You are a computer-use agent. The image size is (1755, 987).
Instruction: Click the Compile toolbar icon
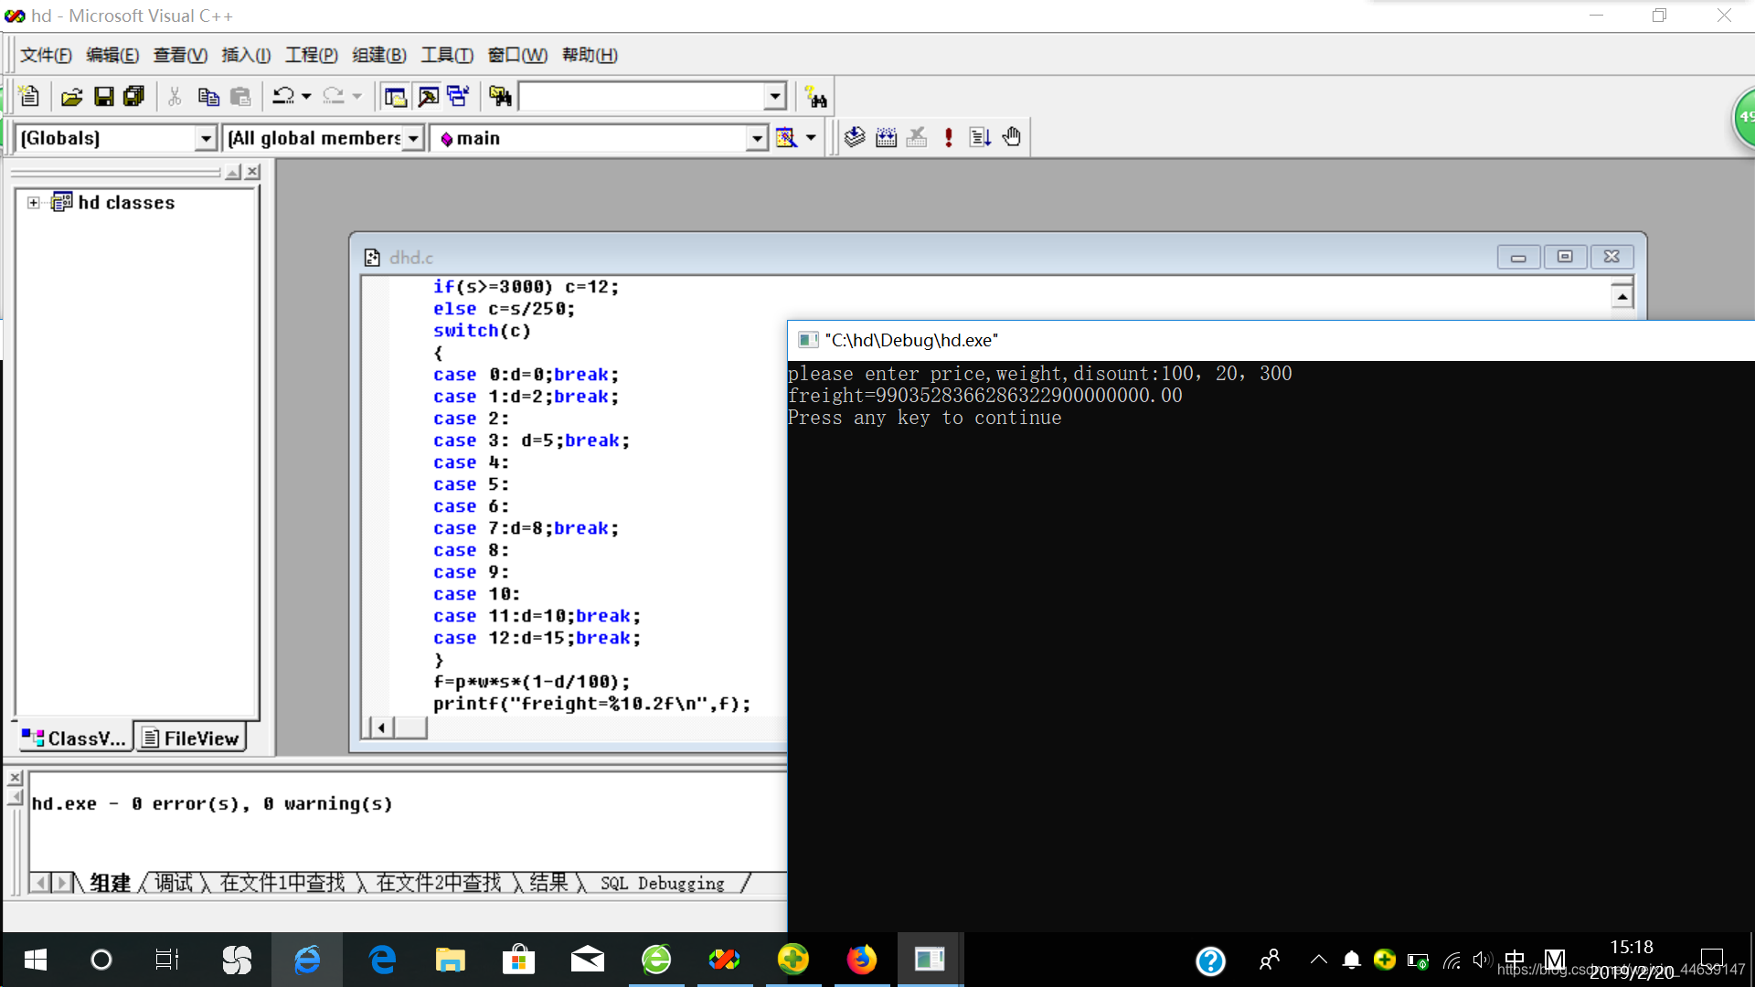pos(855,137)
